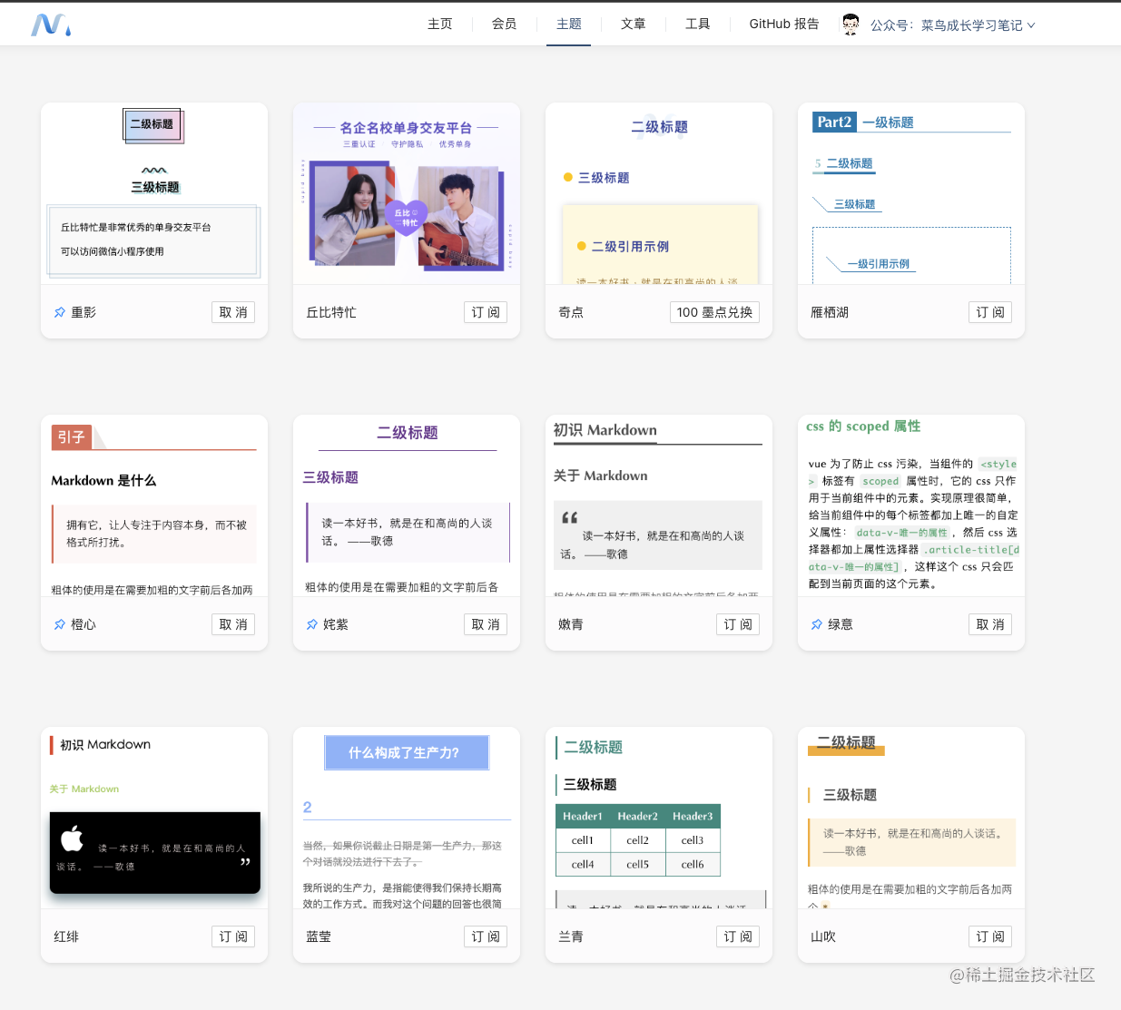Click the pin icon next to 绿意
This screenshot has height=1010, width=1121.
click(817, 624)
